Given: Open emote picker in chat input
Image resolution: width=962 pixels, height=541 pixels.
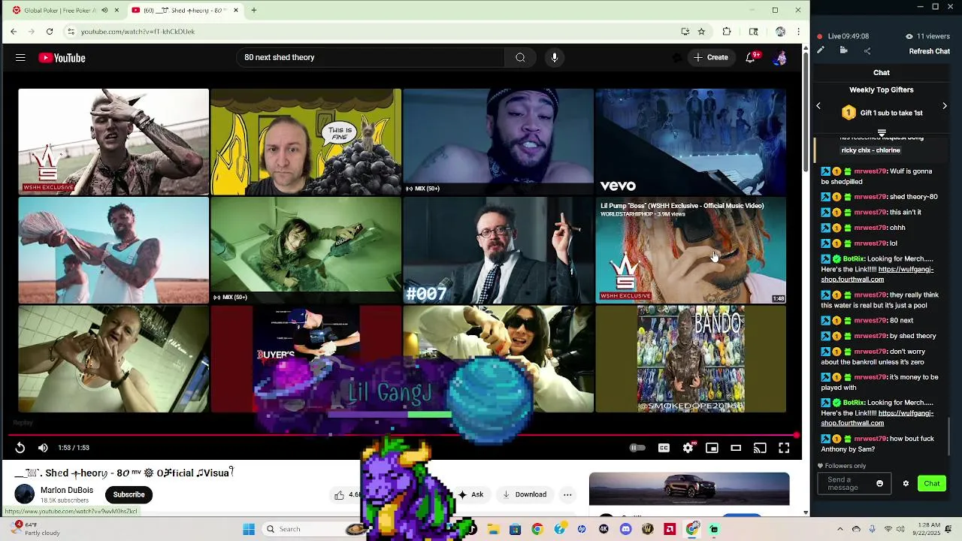Looking at the screenshot, I should [880, 484].
